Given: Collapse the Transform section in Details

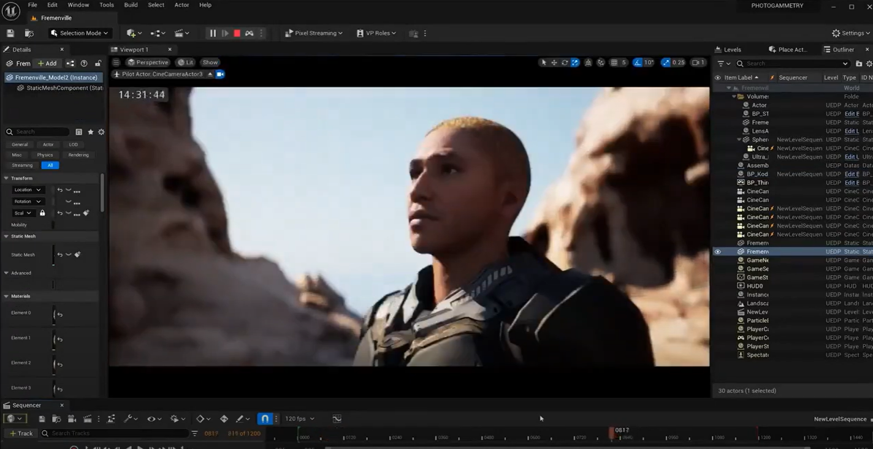Looking at the screenshot, I should (6, 178).
